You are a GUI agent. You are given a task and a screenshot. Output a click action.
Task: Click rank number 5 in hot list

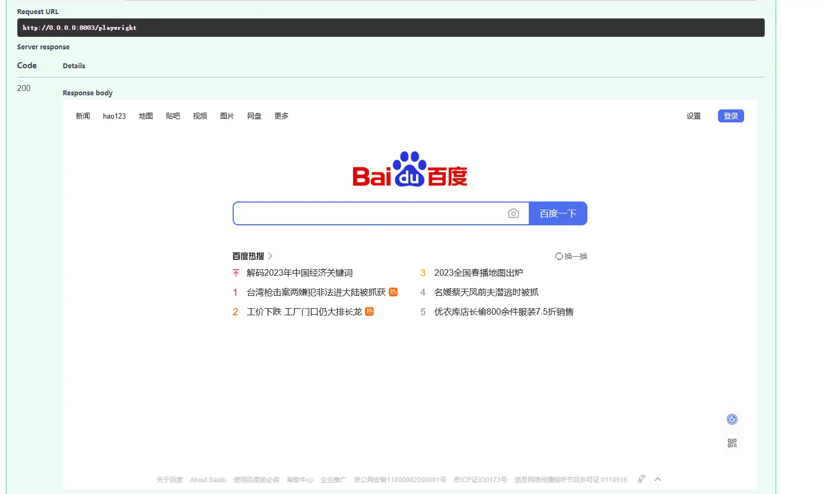click(423, 312)
